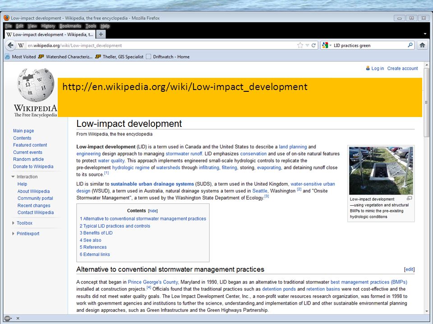Edit the Alternative to conventional section
This screenshot has height=324, width=433.
tap(409, 270)
